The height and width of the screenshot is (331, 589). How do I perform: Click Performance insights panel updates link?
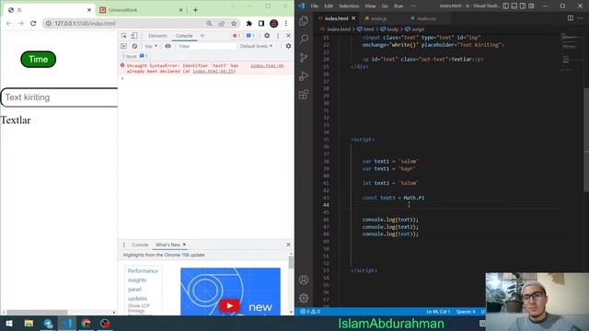tap(143, 284)
